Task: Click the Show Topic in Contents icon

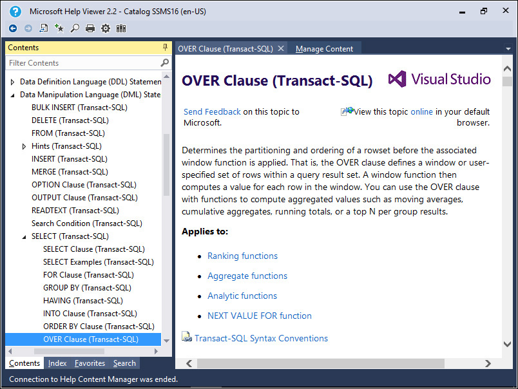Action: click(x=44, y=28)
